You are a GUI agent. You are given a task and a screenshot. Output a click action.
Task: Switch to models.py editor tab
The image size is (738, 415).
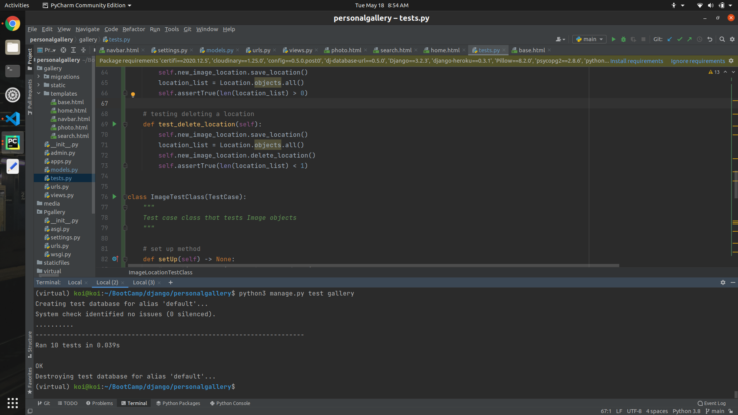click(219, 50)
